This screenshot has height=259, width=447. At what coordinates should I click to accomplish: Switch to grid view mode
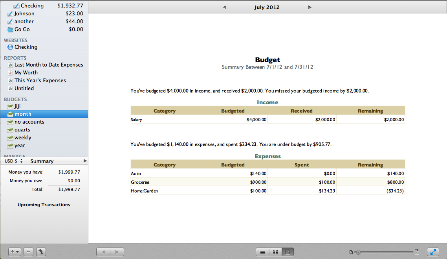pyautogui.click(x=275, y=252)
